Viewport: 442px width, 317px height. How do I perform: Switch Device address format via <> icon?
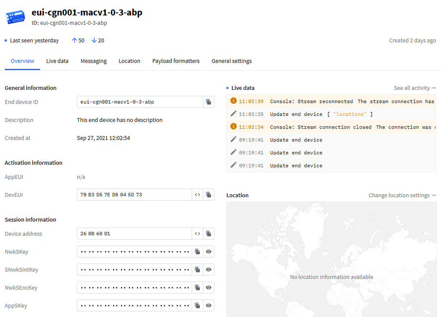pyautogui.click(x=197, y=234)
